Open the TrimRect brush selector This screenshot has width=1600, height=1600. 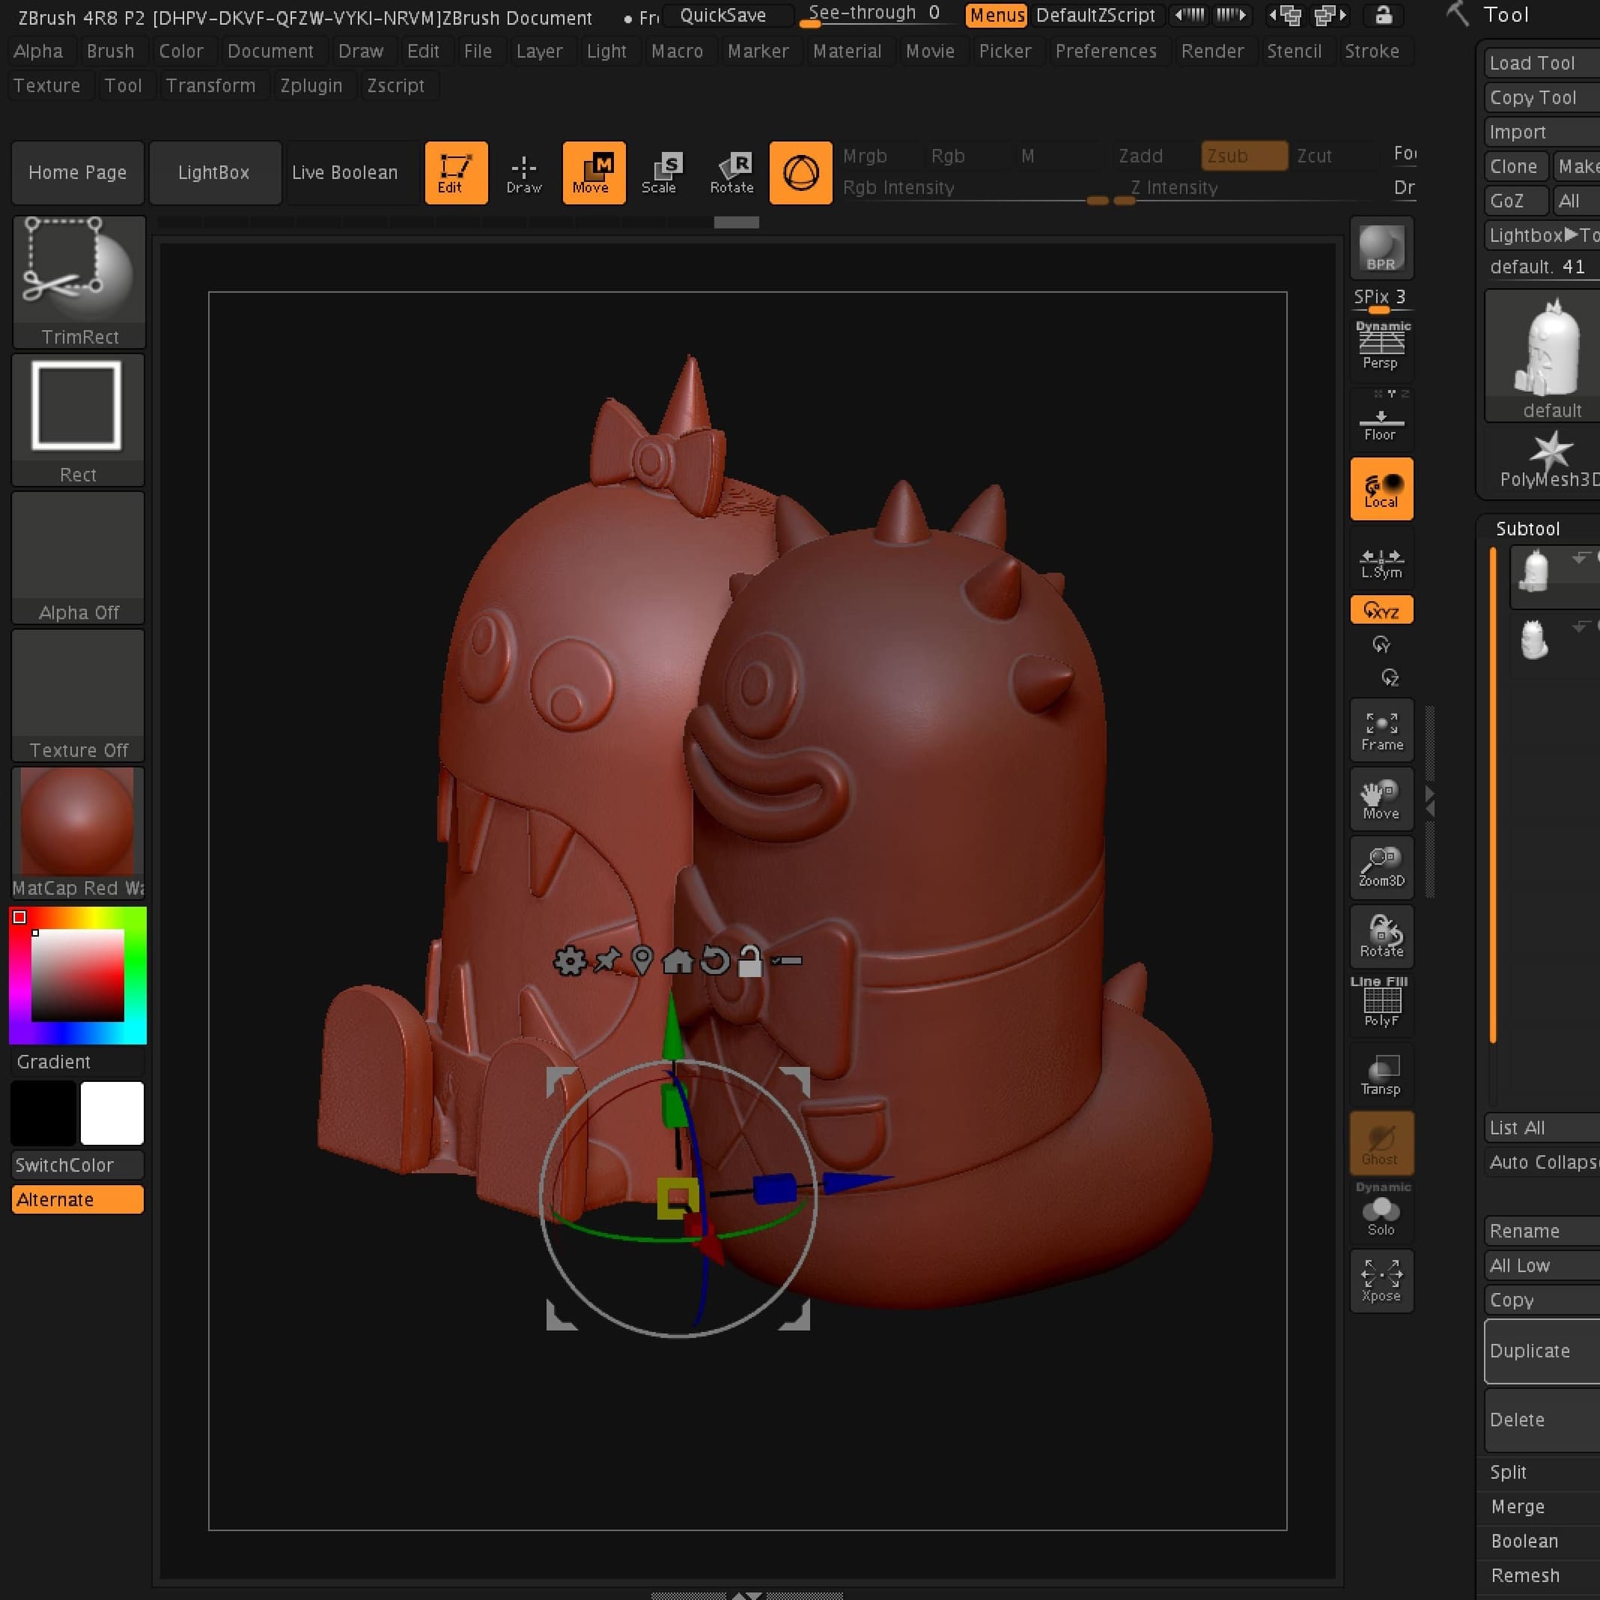coord(79,273)
